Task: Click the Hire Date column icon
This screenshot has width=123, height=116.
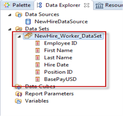Action: click(x=38, y=65)
